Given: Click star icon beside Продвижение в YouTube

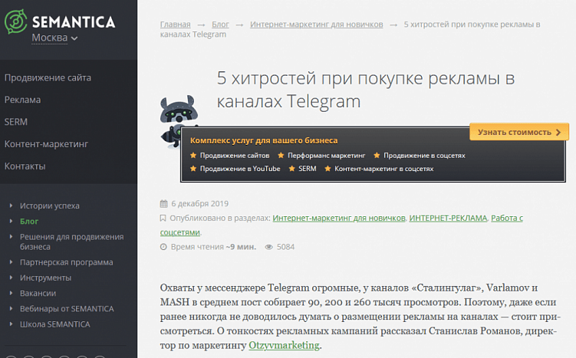Looking at the screenshot, I should coord(193,169).
